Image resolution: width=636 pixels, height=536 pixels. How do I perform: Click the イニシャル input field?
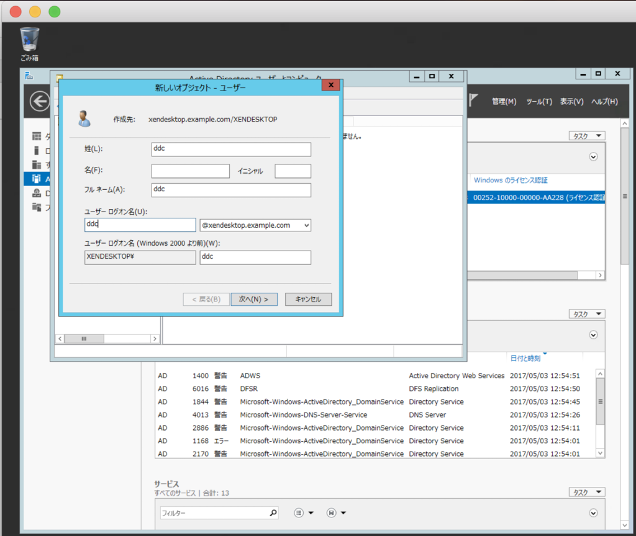tap(293, 171)
